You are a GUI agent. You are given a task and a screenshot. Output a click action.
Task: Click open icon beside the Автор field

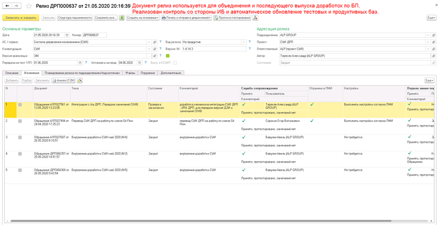[x=433, y=56]
